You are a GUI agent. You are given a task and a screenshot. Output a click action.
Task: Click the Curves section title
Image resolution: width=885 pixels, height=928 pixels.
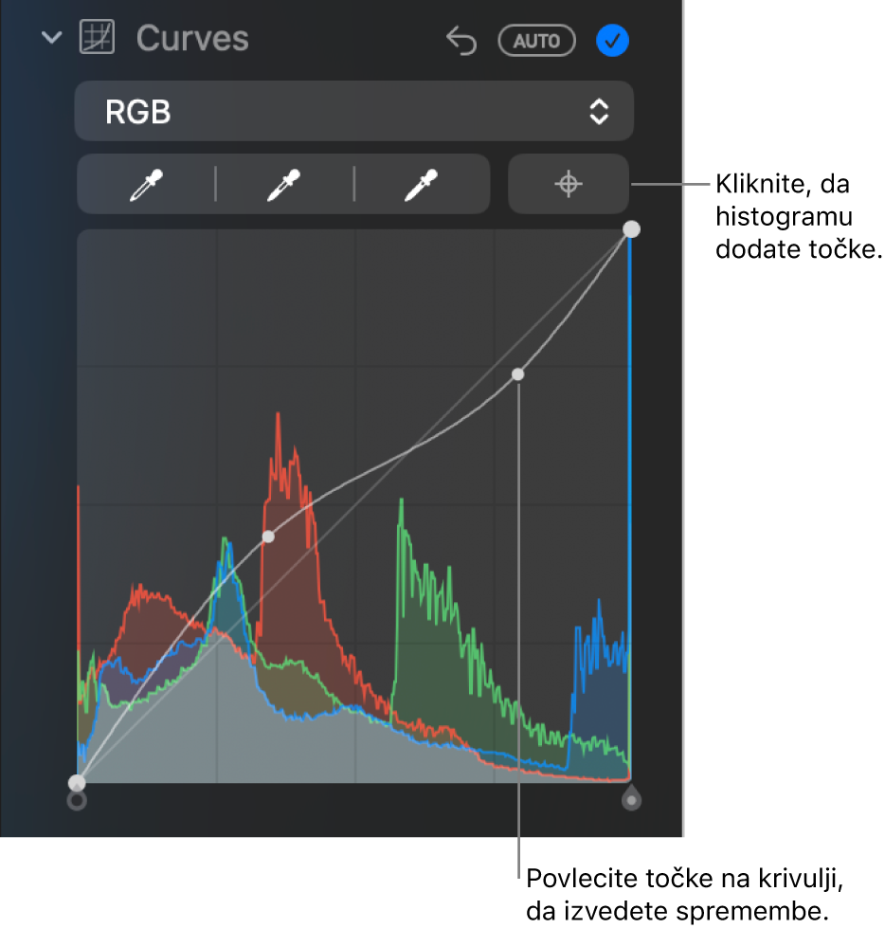pyautogui.click(x=192, y=39)
